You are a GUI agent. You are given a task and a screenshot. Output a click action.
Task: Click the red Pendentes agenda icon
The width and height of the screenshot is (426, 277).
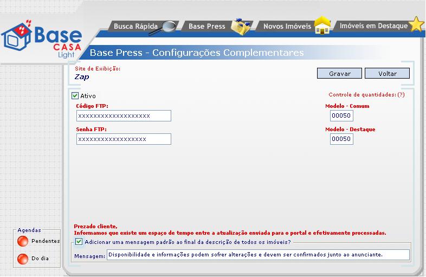23,241
